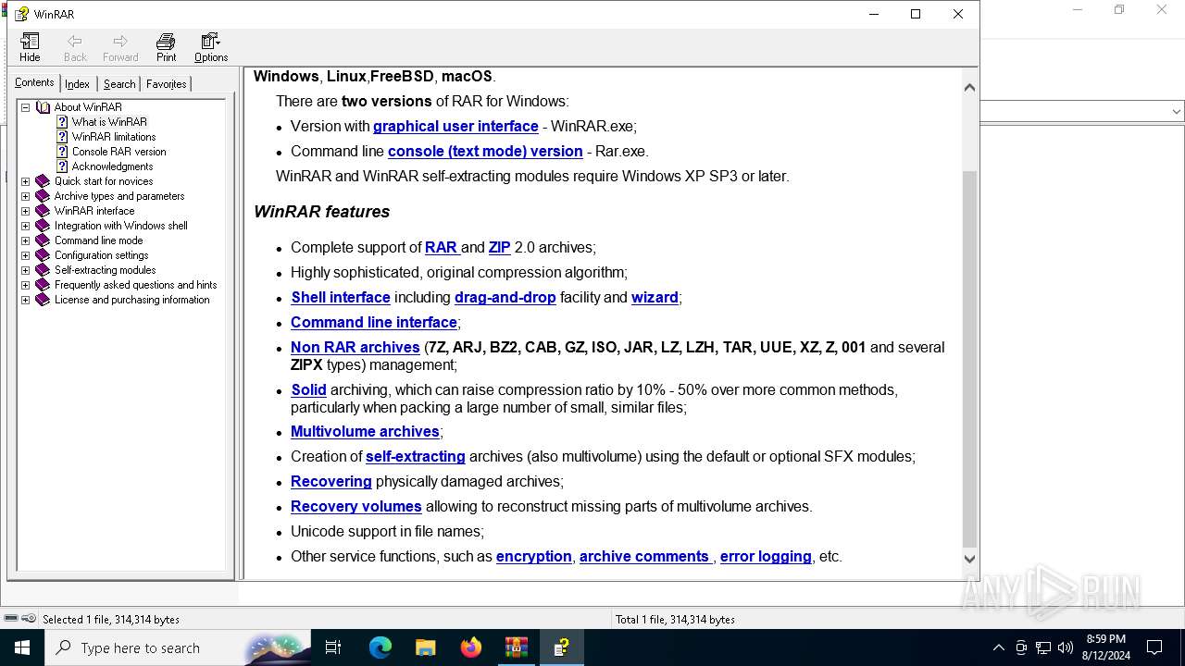The width and height of the screenshot is (1185, 666).
Task: Click the book icon for License and purchasing information
Action: [x=43, y=300]
